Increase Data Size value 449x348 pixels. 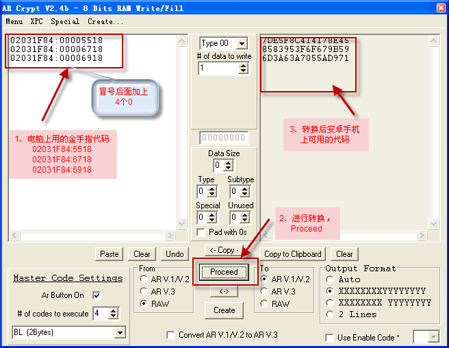click(228, 163)
